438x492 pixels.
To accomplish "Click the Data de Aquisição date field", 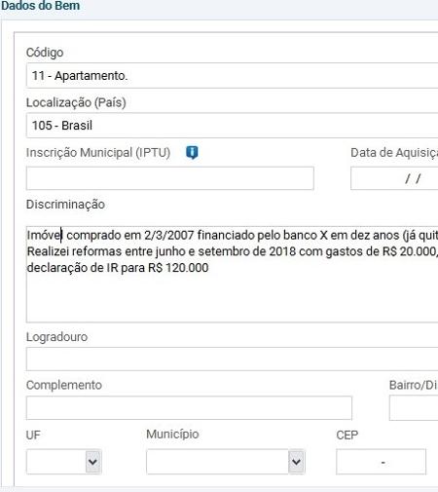I will tap(394, 178).
